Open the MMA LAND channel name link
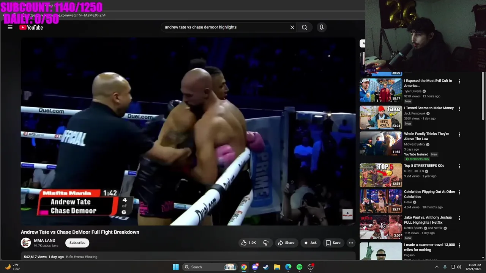 44,240
